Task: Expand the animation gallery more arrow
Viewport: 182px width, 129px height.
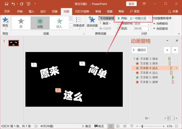Action: tap(71, 28)
